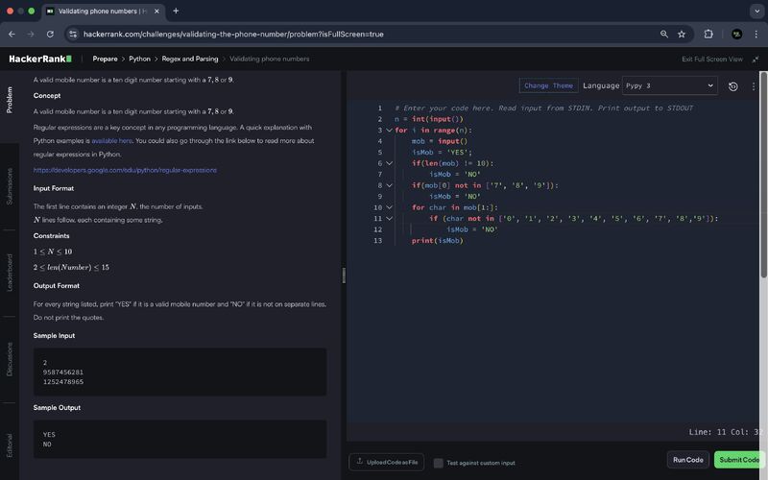
Task: Enable Test against custom input checkbox
Action: coord(439,463)
